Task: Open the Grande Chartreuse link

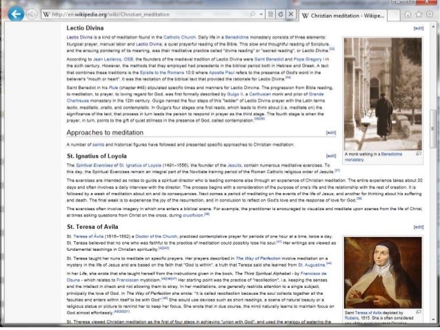Action: pos(195,98)
